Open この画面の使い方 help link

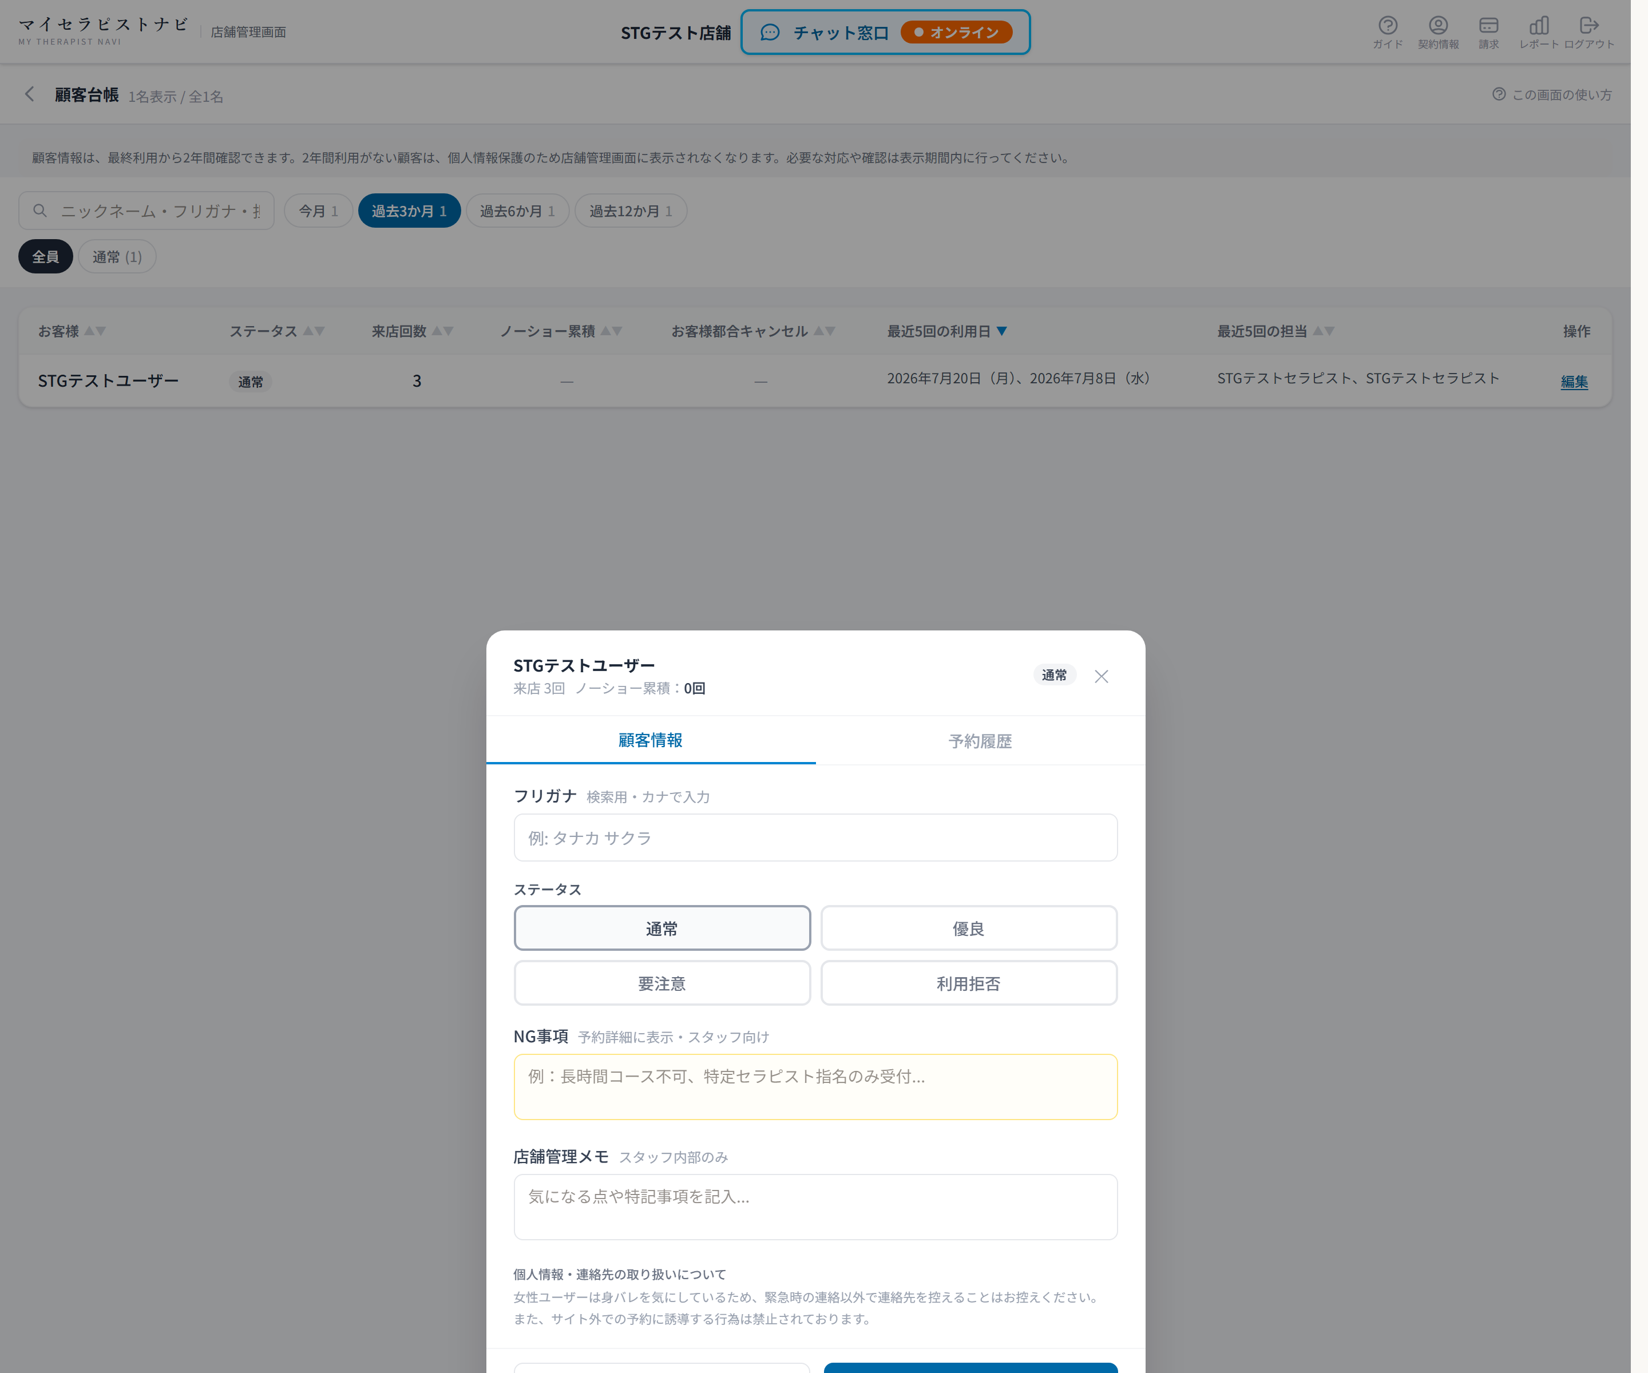(1551, 94)
